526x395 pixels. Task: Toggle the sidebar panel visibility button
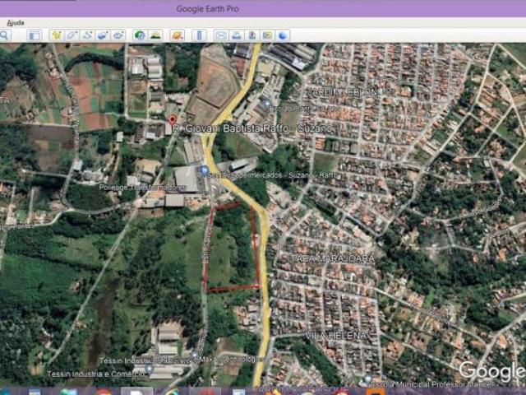pyautogui.click(x=35, y=35)
